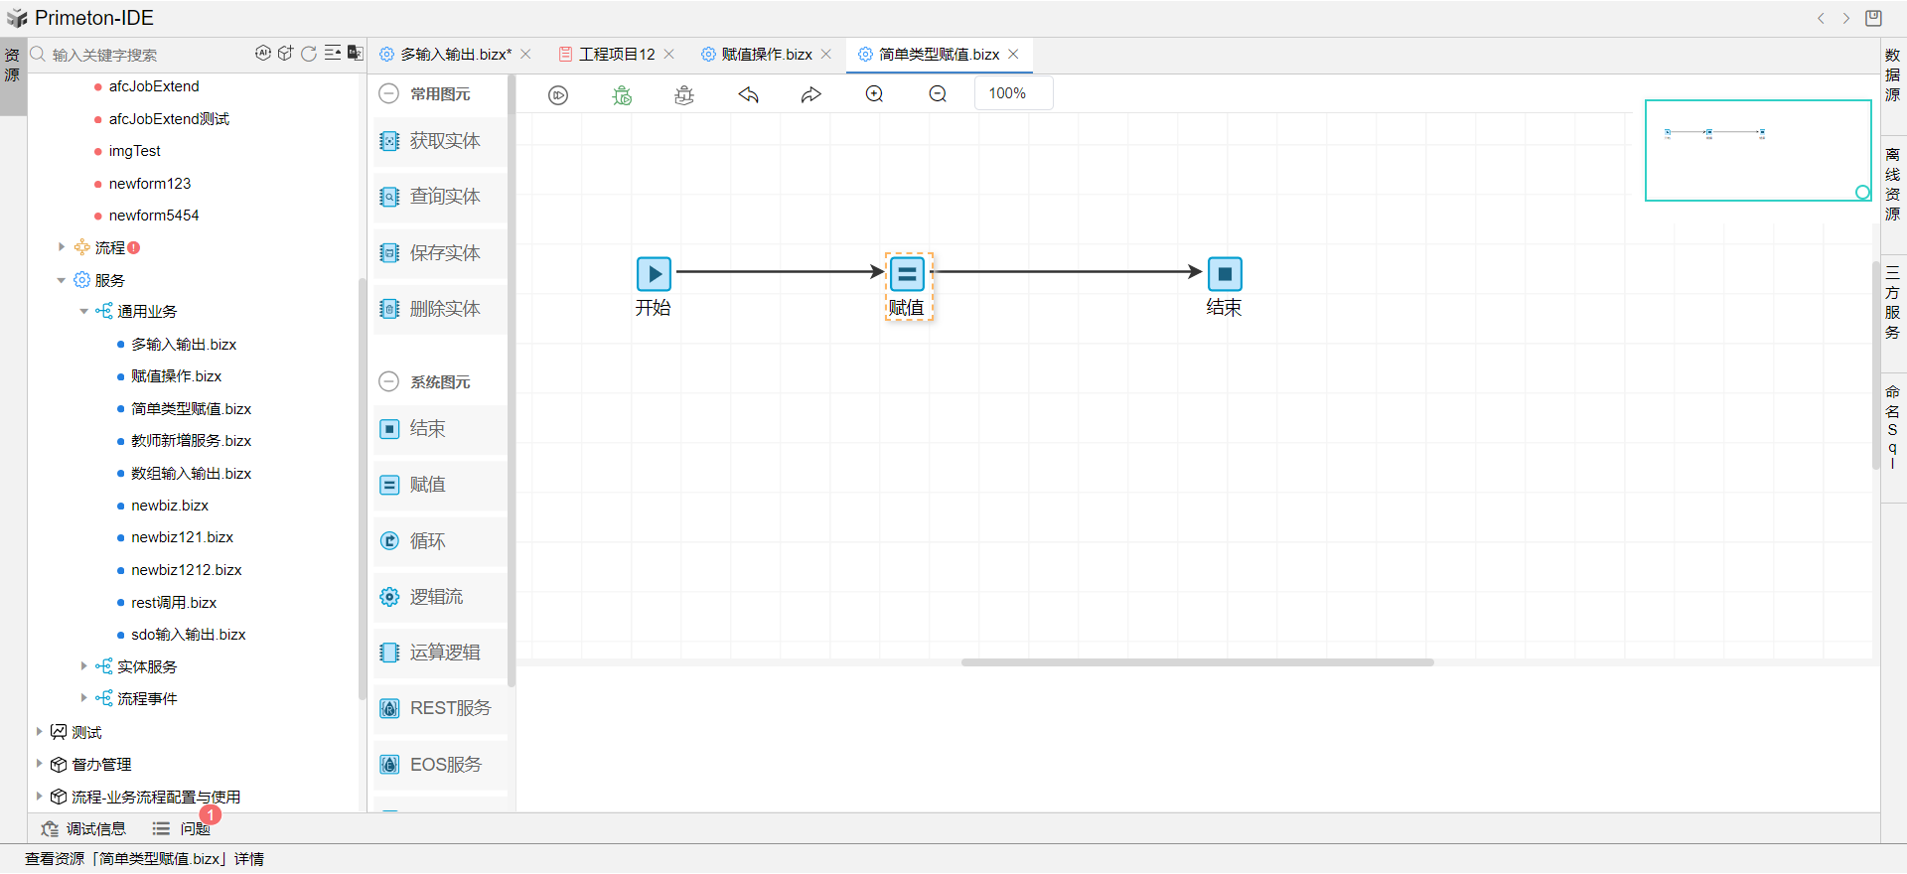Click the horizontal scrollbar under the canvas
The height and width of the screenshot is (874, 1907).
(x=1197, y=662)
